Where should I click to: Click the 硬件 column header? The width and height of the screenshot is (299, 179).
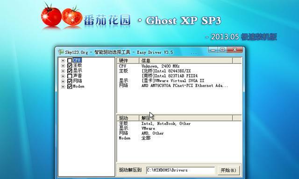coord(128,61)
